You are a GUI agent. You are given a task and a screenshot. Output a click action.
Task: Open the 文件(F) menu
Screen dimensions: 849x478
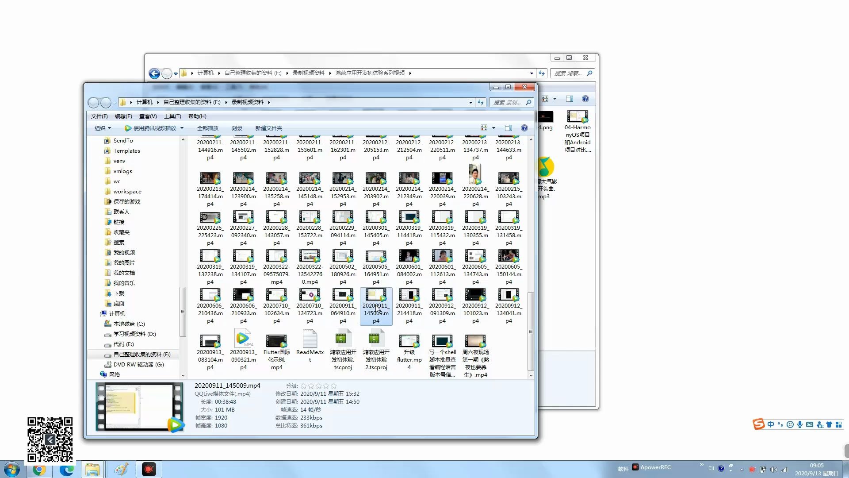coord(99,116)
